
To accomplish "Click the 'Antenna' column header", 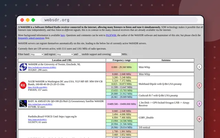I will [x=166, y=60].
